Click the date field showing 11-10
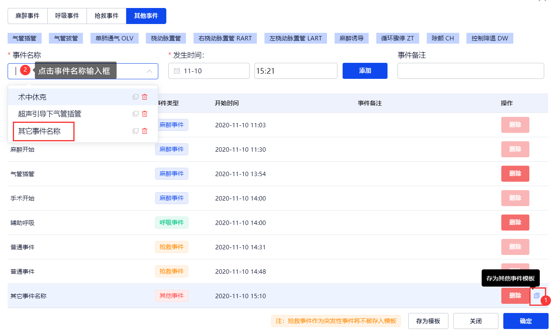555x335 pixels. coord(209,71)
